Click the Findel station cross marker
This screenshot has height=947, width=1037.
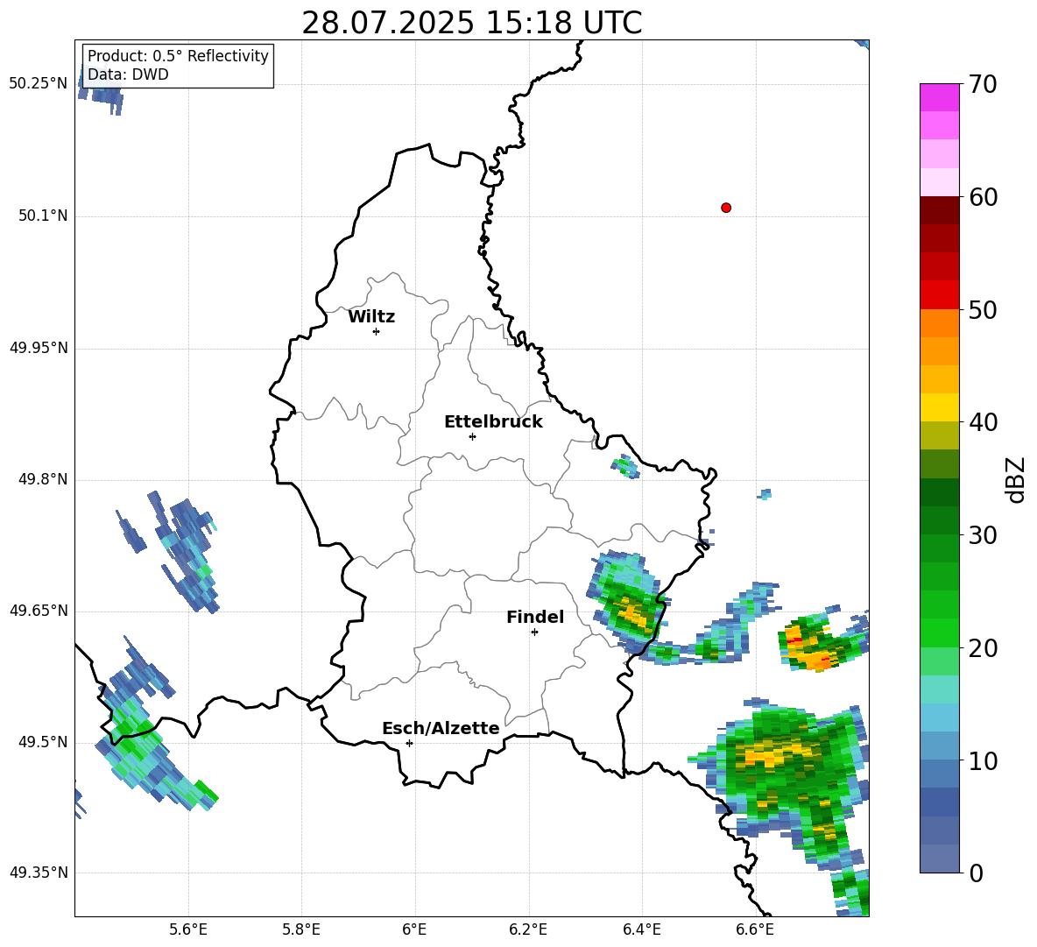(x=534, y=633)
